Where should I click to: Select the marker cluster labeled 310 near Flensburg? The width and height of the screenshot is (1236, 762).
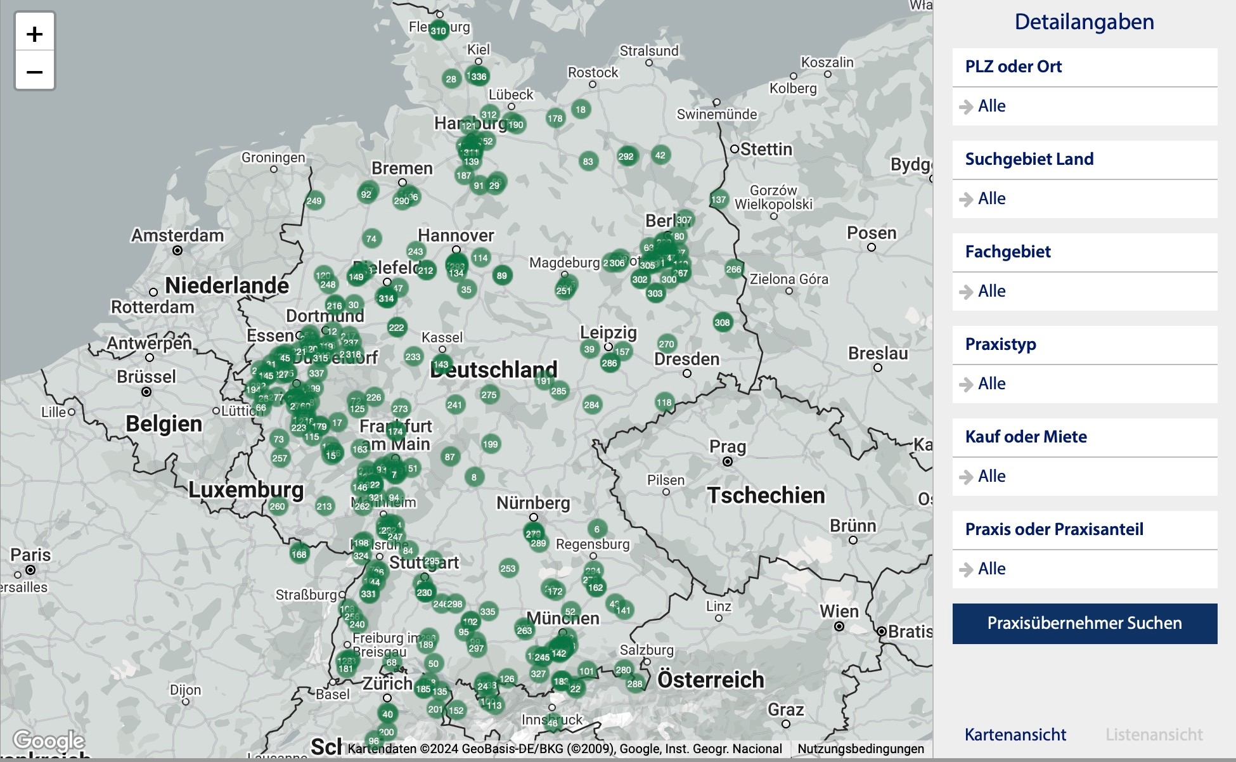pyautogui.click(x=438, y=30)
